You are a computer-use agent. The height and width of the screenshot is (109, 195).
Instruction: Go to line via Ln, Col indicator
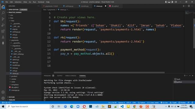point(112,103)
